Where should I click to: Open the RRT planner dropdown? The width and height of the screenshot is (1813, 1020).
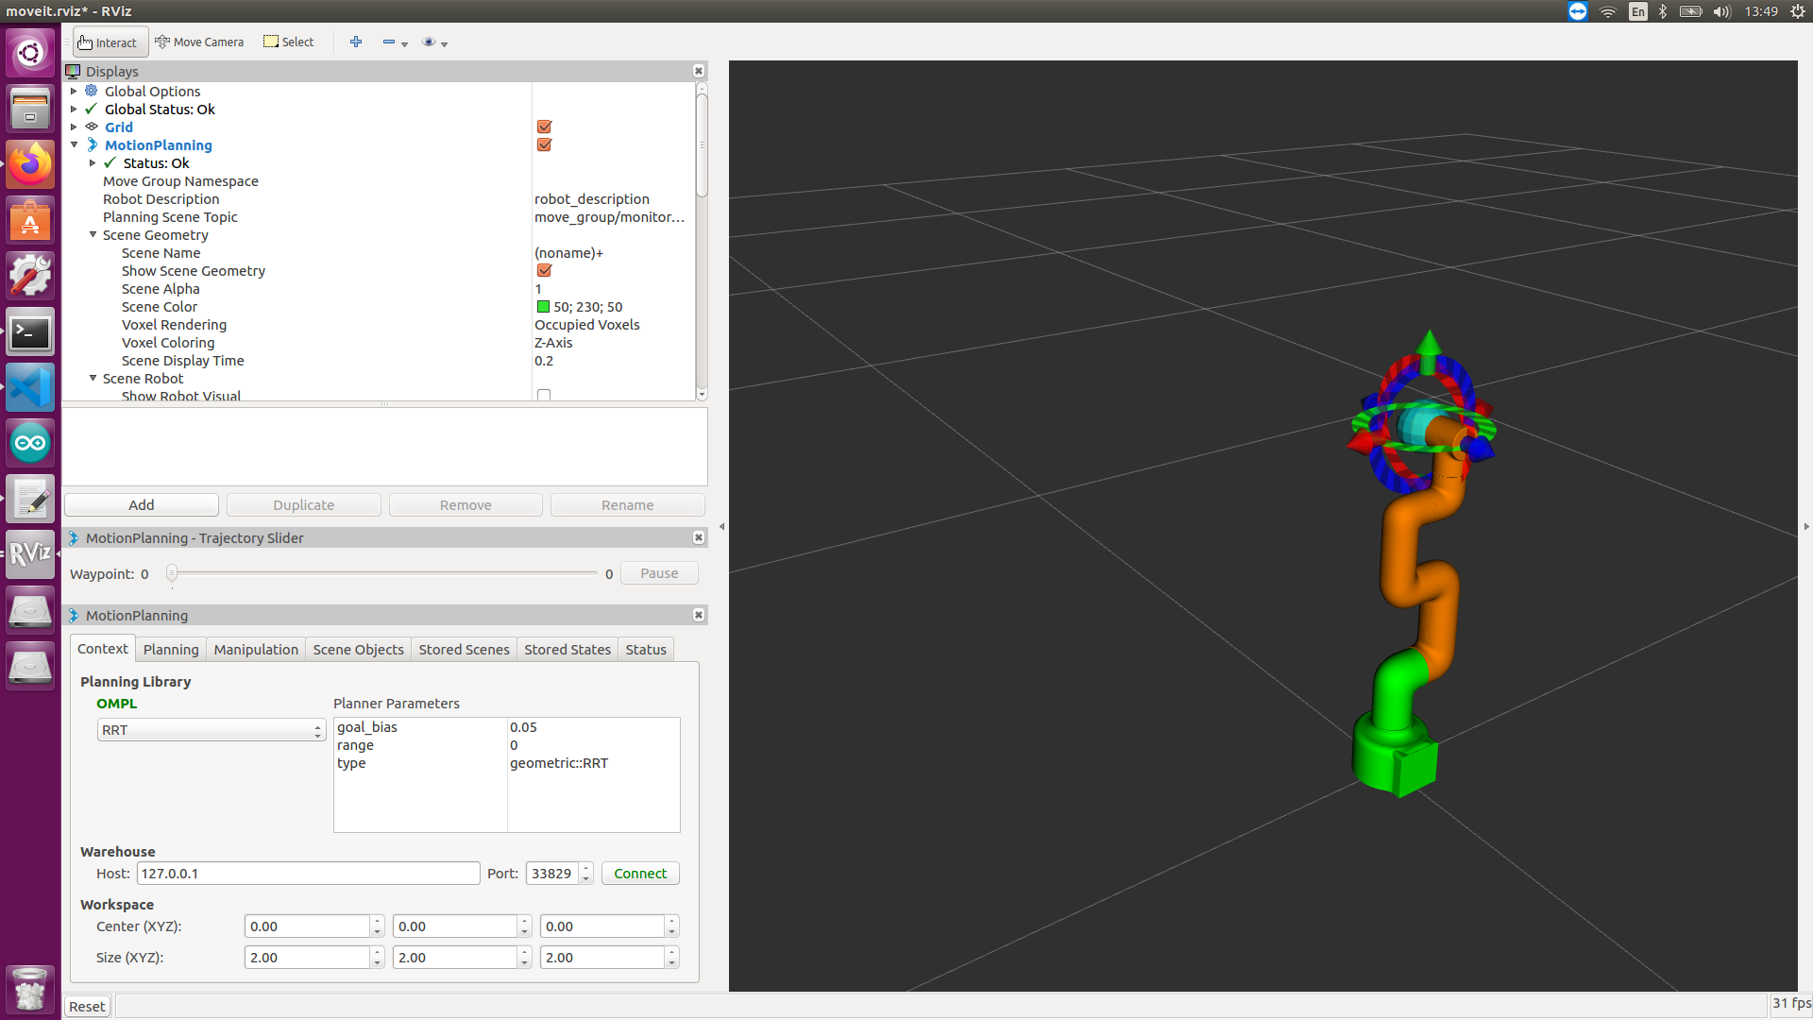click(211, 730)
